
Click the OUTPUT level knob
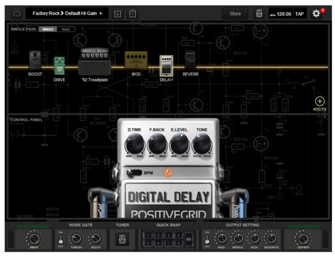[x=303, y=239]
